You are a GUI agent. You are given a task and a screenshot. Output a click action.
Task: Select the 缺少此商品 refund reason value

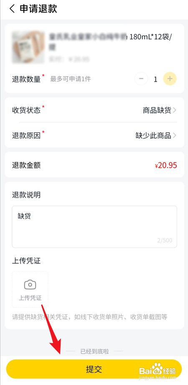pos(153,135)
